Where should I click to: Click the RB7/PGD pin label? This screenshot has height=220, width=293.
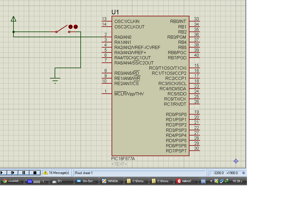pyautogui.click(x=177, y=58)
